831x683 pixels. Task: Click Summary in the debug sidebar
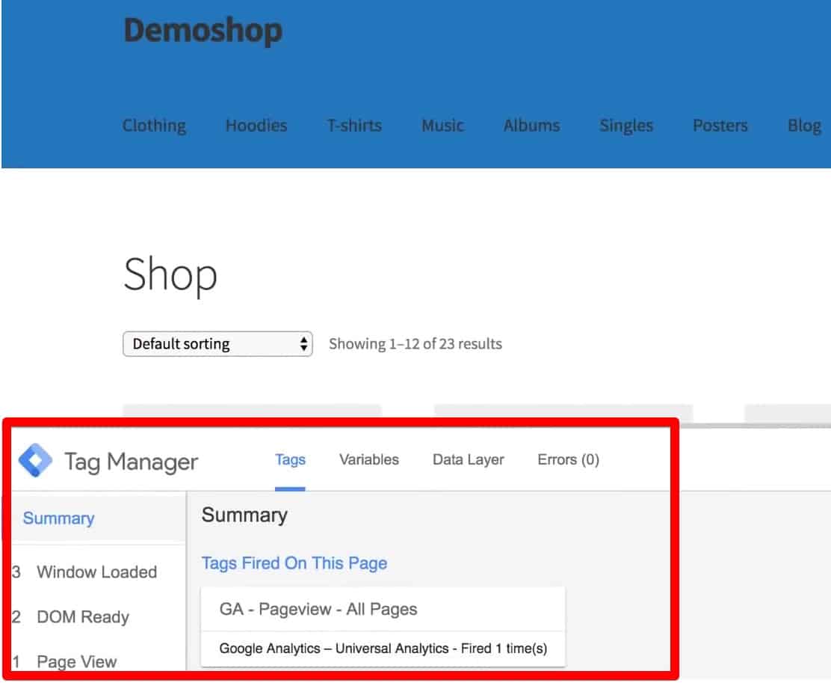click(x=58, y=518)
